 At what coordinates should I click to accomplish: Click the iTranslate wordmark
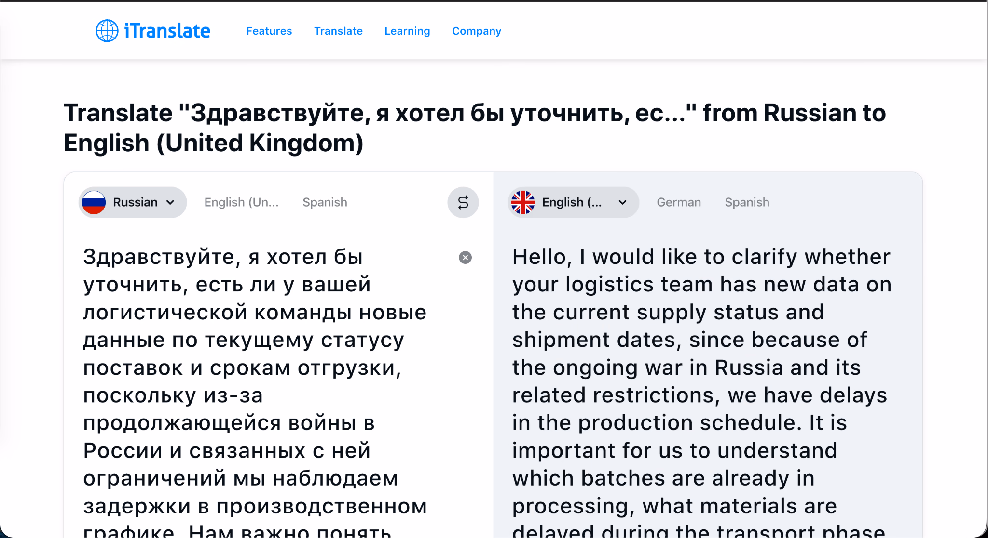tap(167, 31)
